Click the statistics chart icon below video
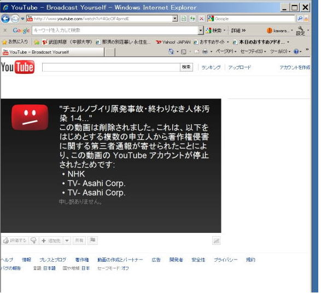321x293 pixels. tap(217, 241)
